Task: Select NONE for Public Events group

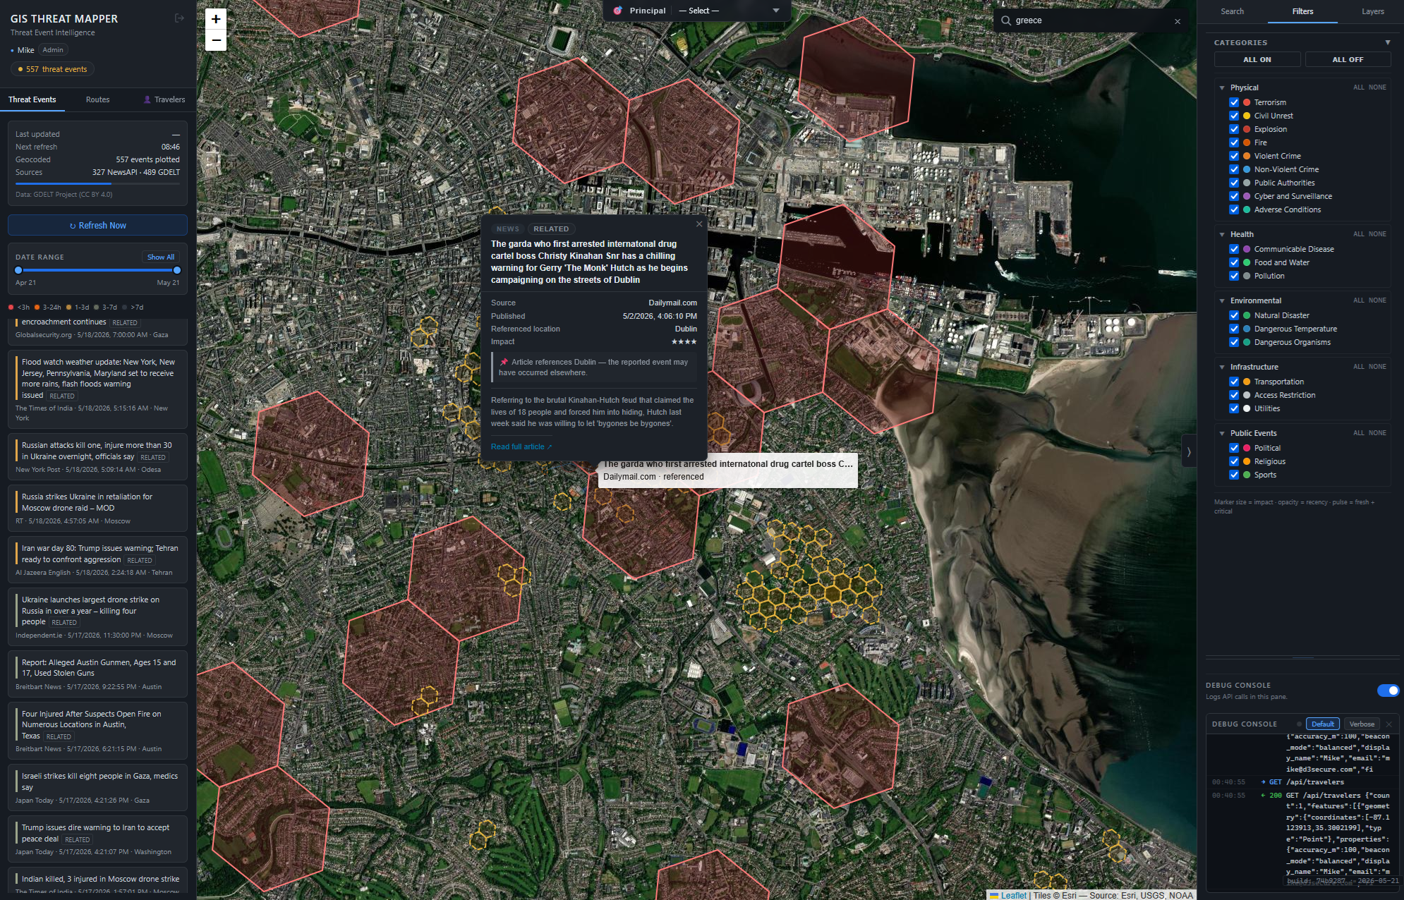Action: tap(1377, 433)
